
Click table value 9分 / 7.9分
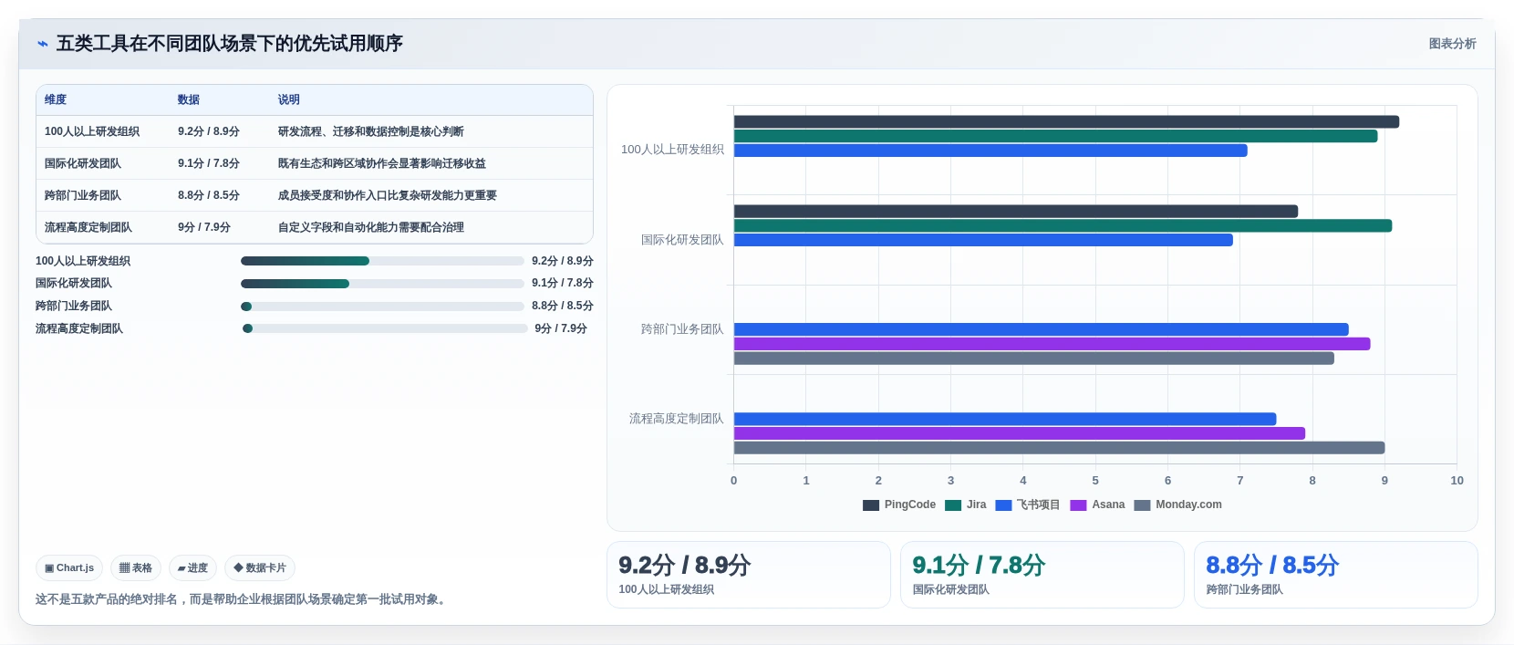click(204, 227)
